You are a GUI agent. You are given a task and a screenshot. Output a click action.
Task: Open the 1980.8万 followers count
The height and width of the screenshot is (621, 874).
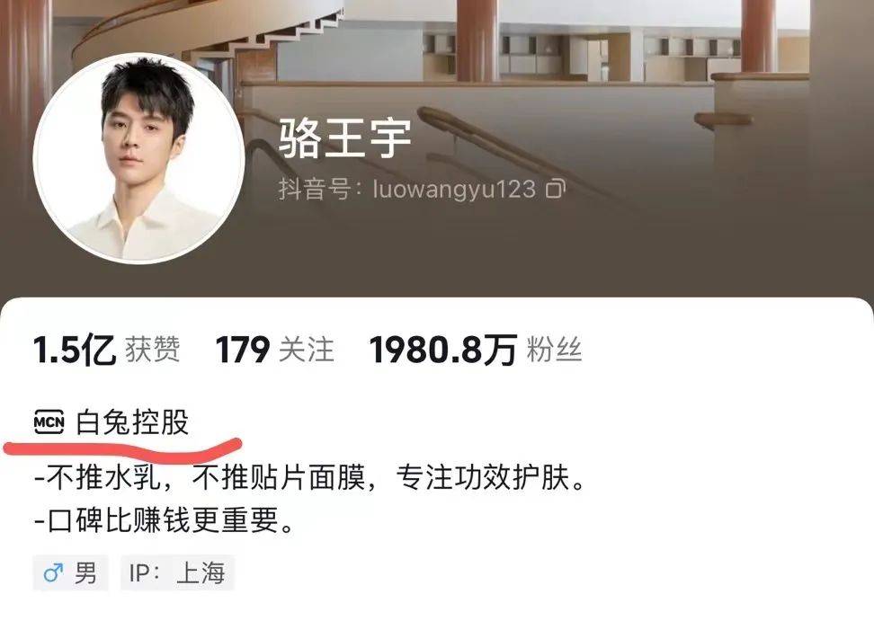[443, 350]
